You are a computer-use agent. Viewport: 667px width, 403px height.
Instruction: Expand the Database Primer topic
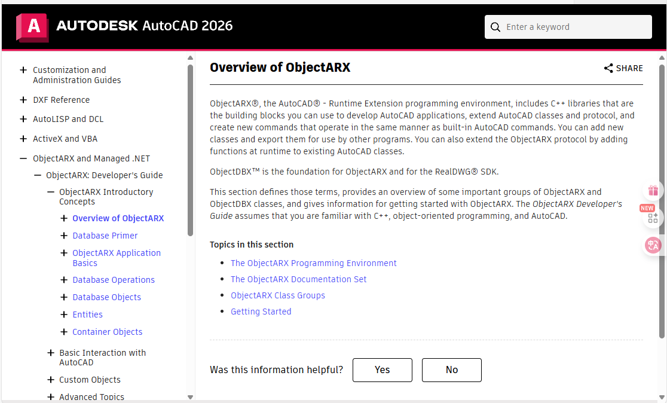click(64, 236)
